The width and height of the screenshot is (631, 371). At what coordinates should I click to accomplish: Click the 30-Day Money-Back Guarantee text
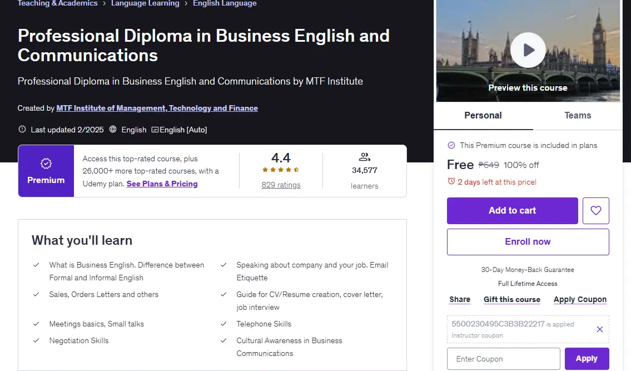528,269
